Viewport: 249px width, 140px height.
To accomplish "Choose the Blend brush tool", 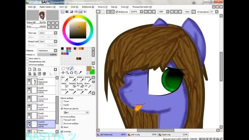I will [72, 79].
